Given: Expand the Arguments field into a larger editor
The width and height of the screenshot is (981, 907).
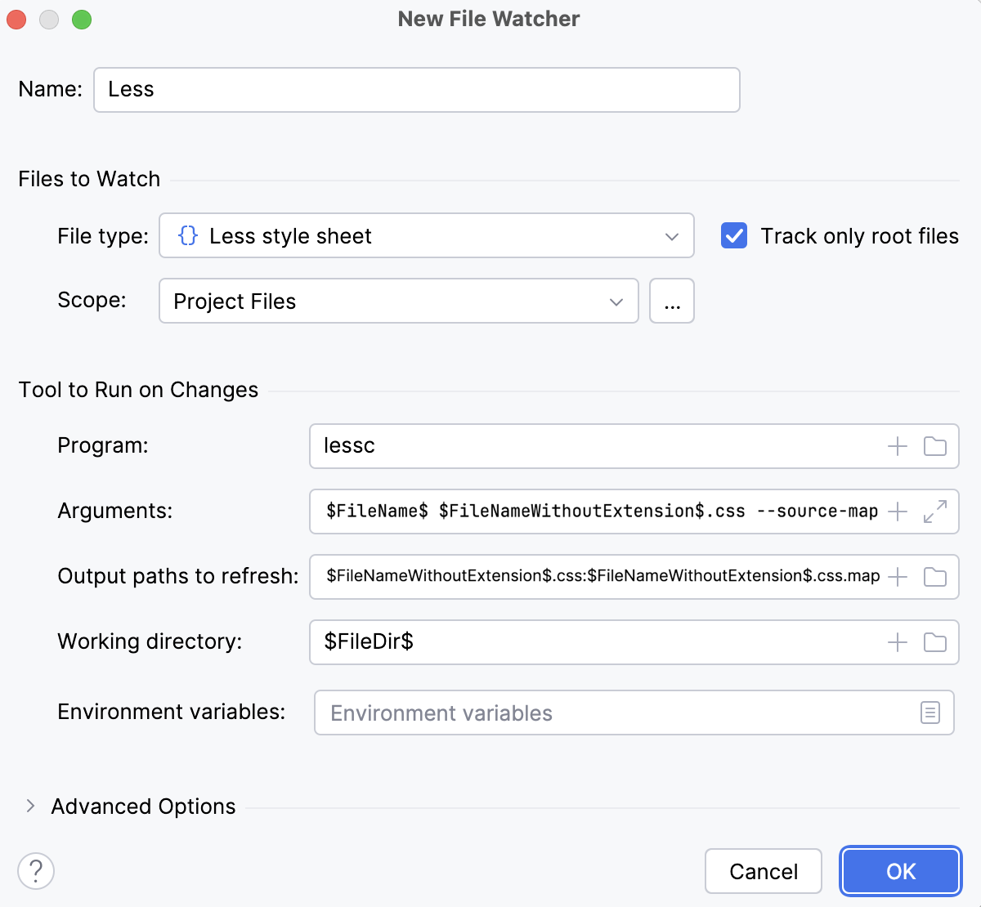Looking at the screenshot, I should point(936,512).
